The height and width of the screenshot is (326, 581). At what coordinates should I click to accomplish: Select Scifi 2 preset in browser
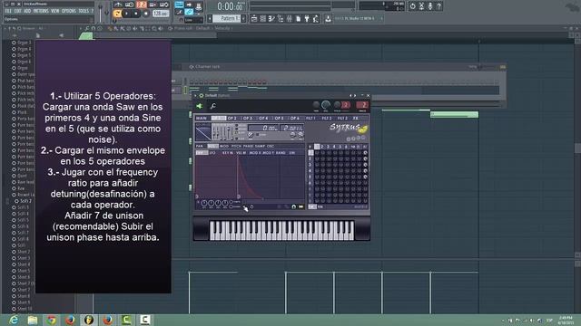click(25, 201)
